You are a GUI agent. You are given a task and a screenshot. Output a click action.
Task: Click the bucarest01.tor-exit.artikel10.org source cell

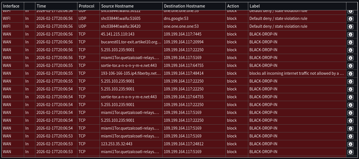pyautogui.click(x=131, y=42)
